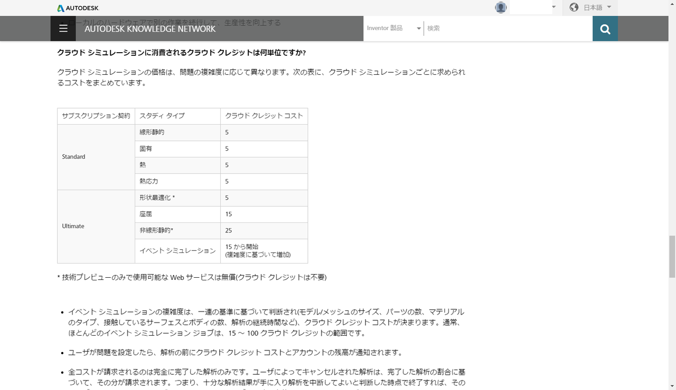Click the heading クラウド シミュレーションに消費されるクラウド クレジットは何単位ですか?
The image size is (676, 390).
click(182, 53)
